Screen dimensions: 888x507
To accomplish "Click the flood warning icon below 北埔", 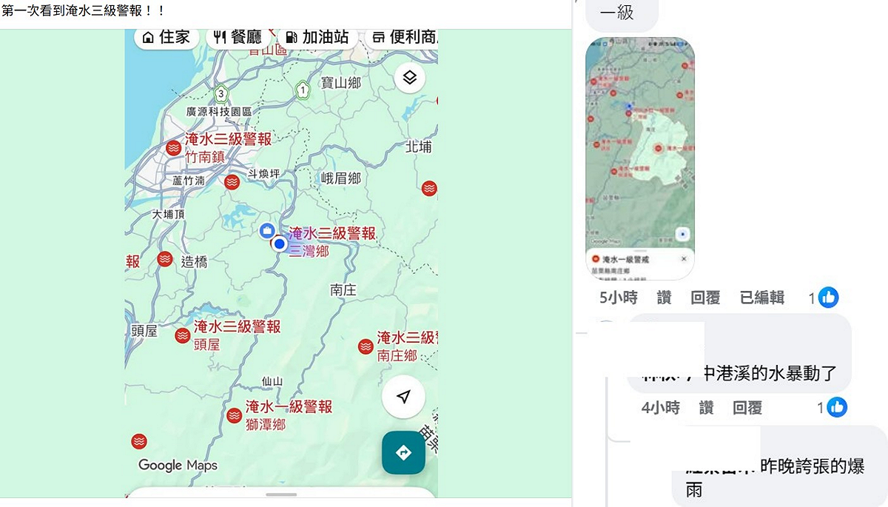I will (429, 188).
